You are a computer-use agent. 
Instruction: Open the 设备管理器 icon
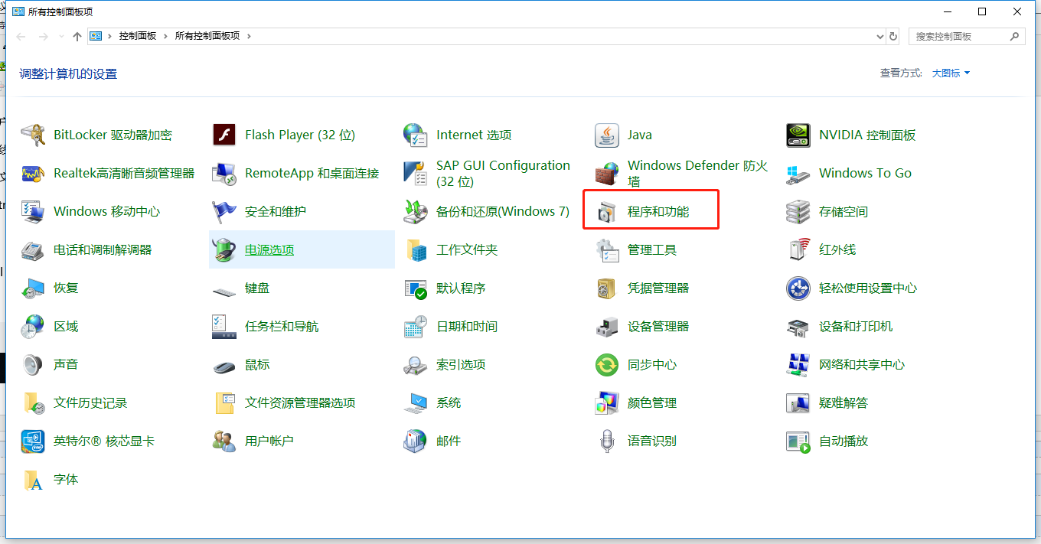click(x=607, y=327)
